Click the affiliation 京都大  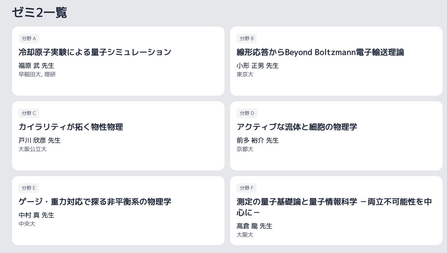coord(245,149)
